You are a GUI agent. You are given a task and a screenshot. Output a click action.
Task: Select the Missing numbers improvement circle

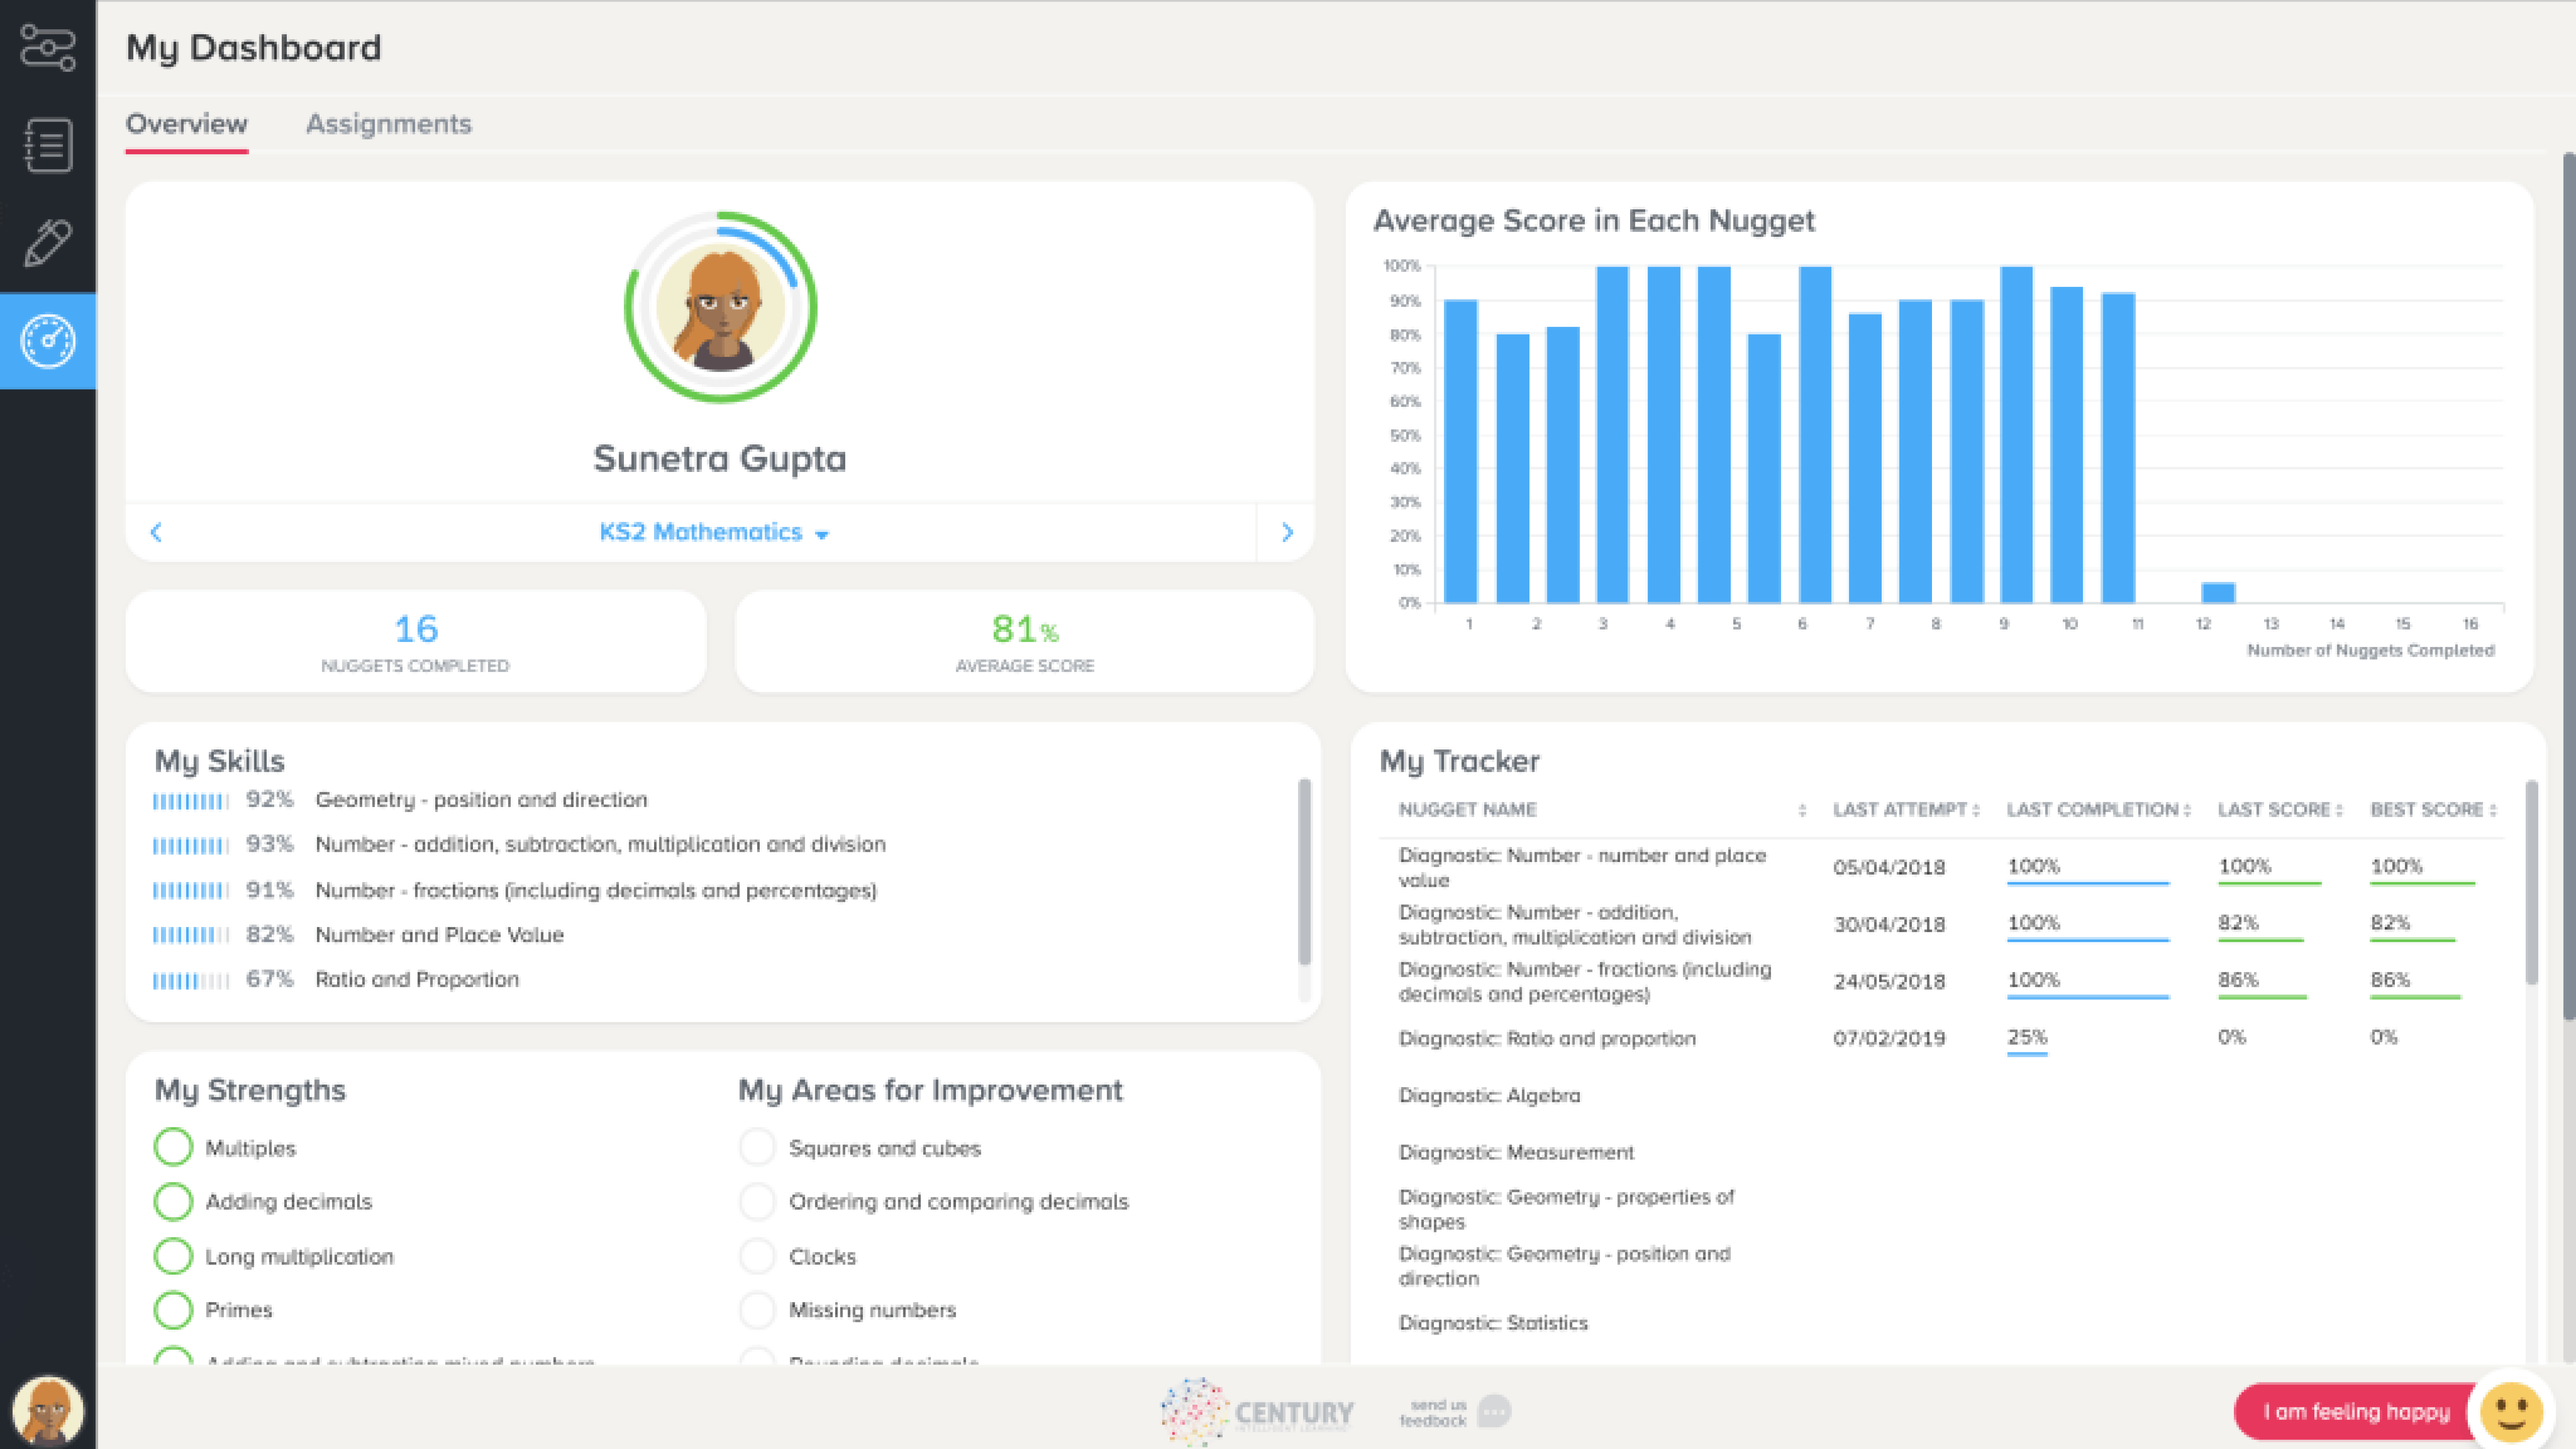click(x=757, y=1310)
